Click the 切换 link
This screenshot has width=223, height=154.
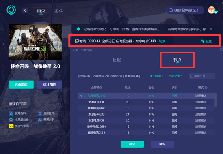(162, 41)
